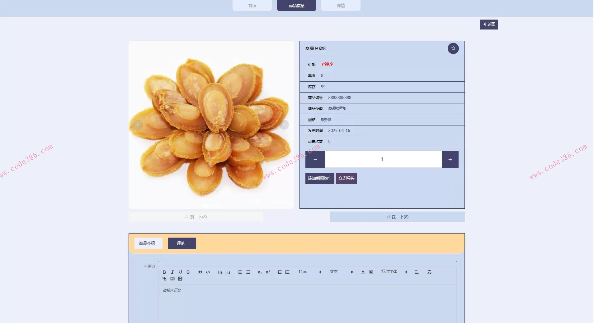Click into the comment text area
Screen dimensions: 594x323
pos(307,304)
